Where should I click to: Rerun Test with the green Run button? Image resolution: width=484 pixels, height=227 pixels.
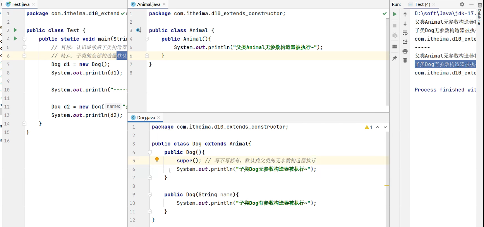tap(394, 14)
